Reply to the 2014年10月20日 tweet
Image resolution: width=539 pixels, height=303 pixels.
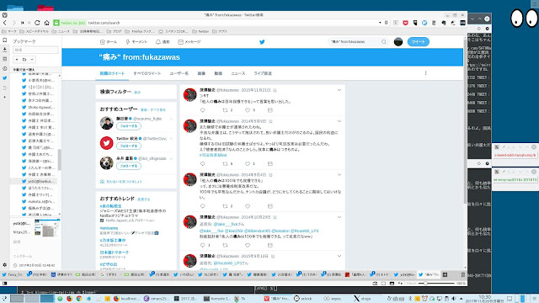202,245
